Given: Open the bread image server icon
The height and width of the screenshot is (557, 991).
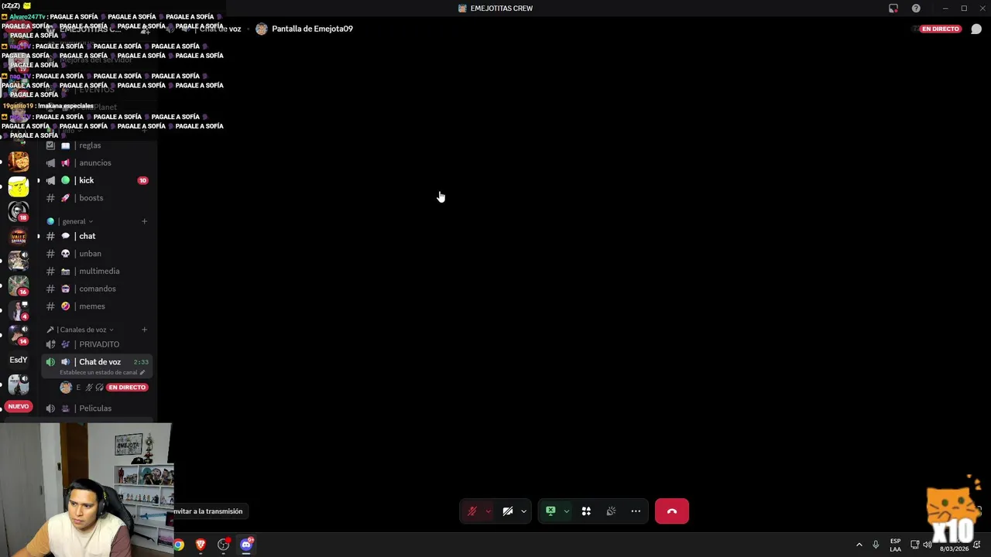Looking at the screenshot, I should pos(19,162).
